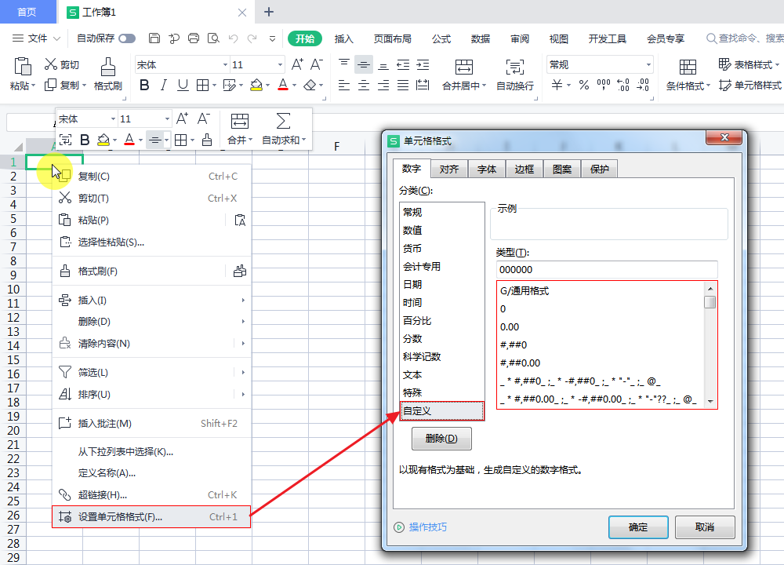
Task: Choose 设置单元格格式 from context menu
Action: coord(120,517)
